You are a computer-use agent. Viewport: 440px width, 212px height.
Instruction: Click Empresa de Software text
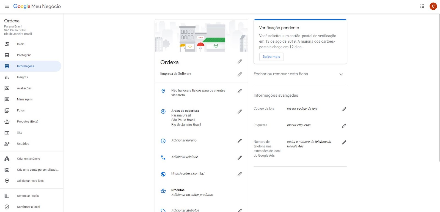[175, 74]
